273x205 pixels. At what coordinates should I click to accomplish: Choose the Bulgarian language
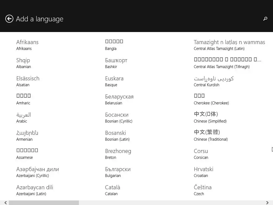[x=118, y=172]
